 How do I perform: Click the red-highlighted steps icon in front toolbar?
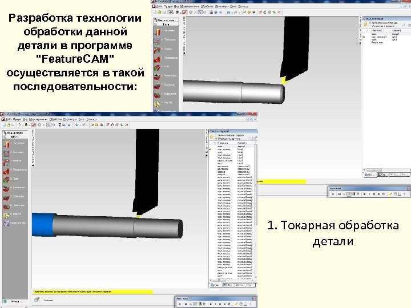click(33, 125)
